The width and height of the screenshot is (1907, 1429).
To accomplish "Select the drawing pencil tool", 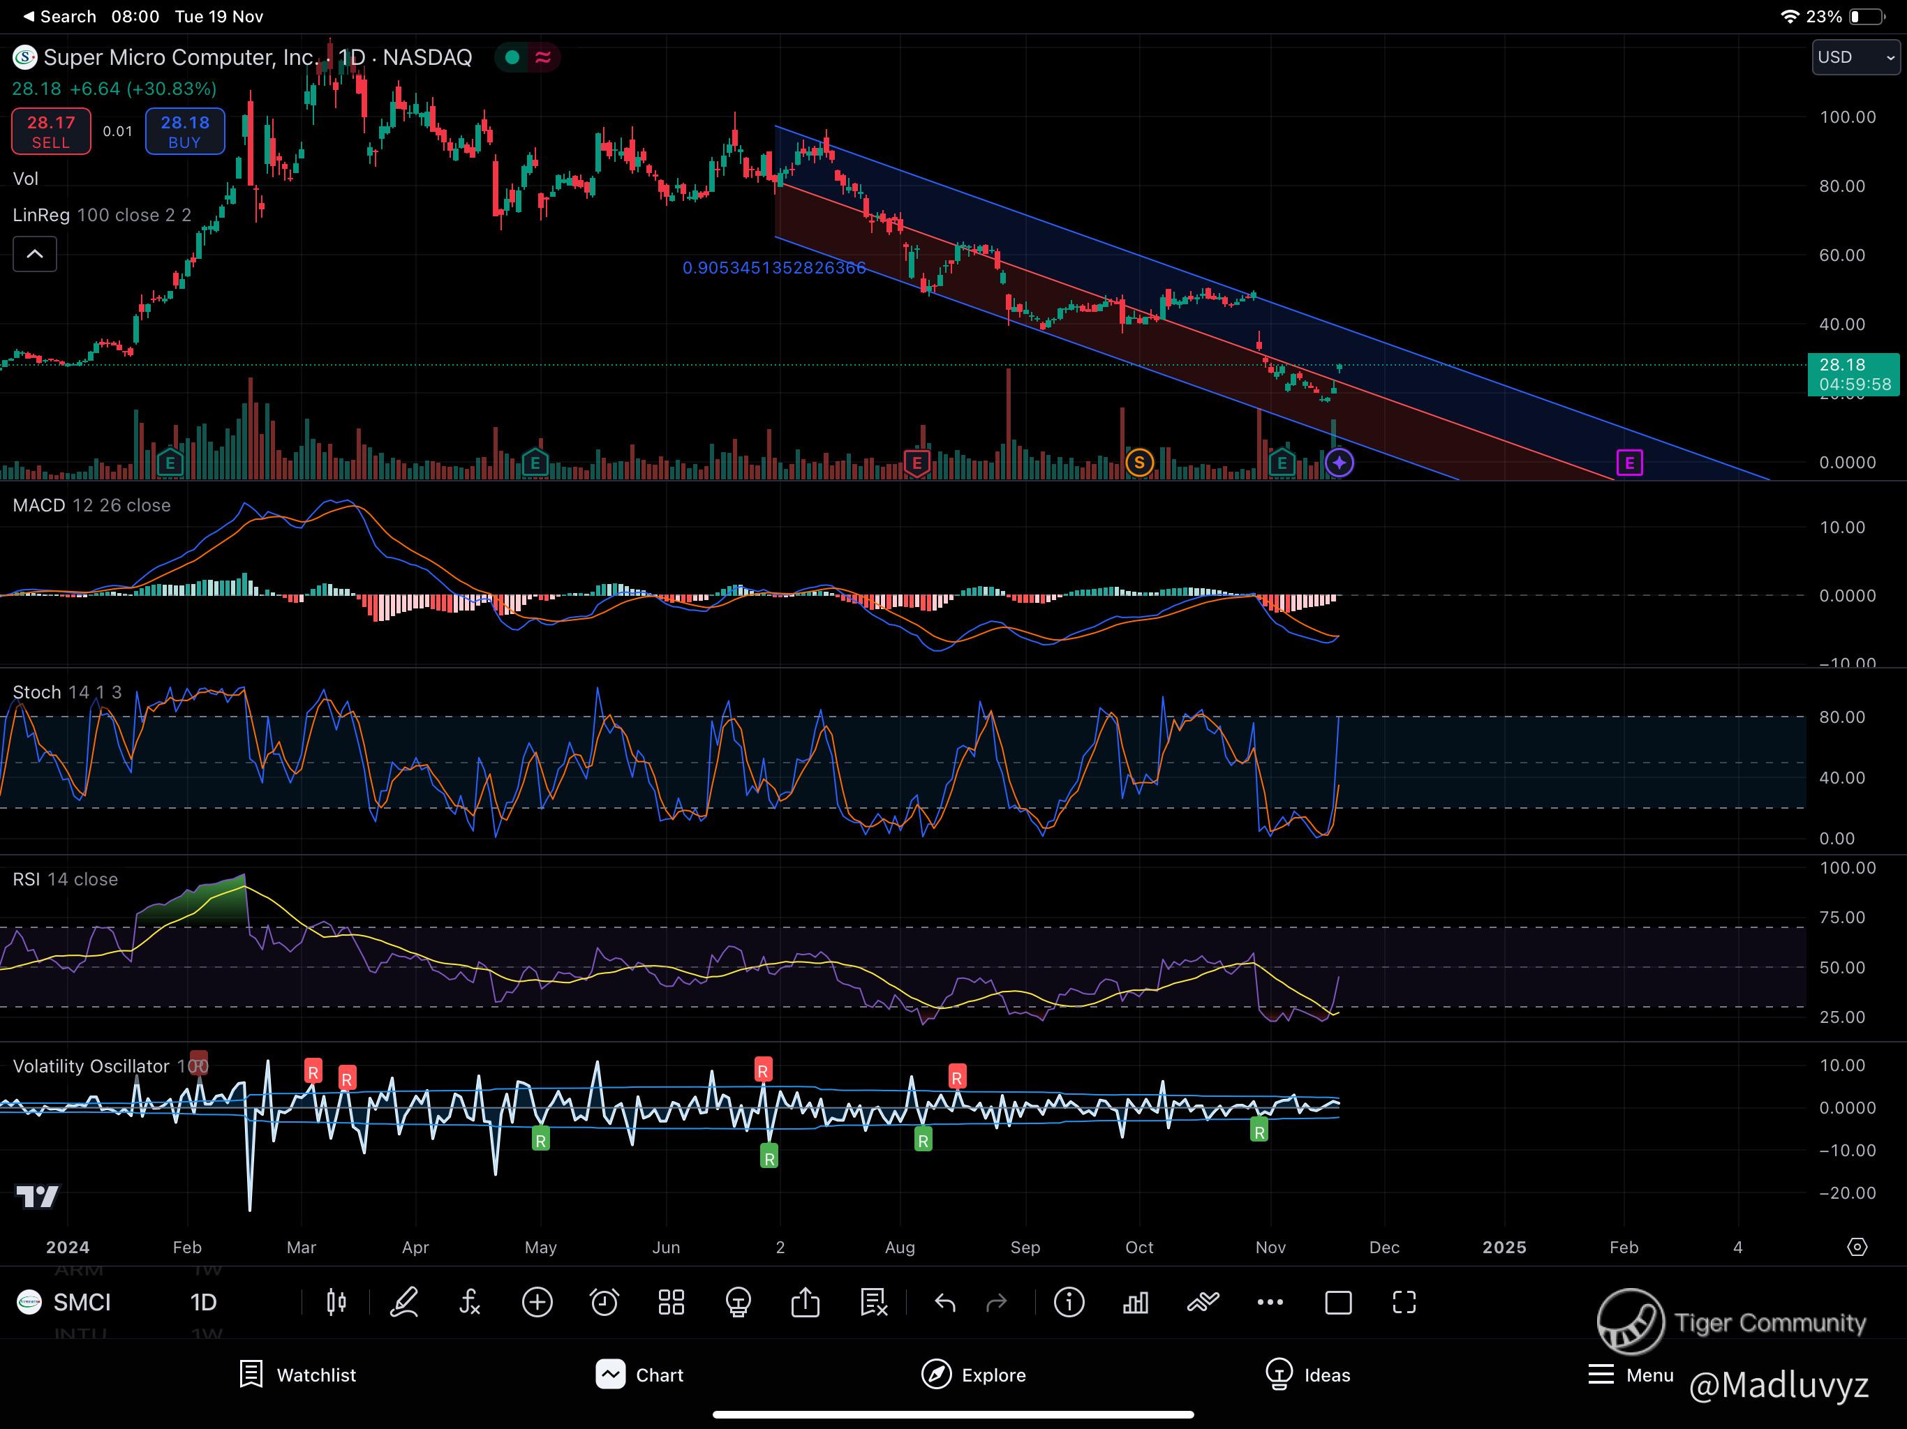I will point(403,1302).
